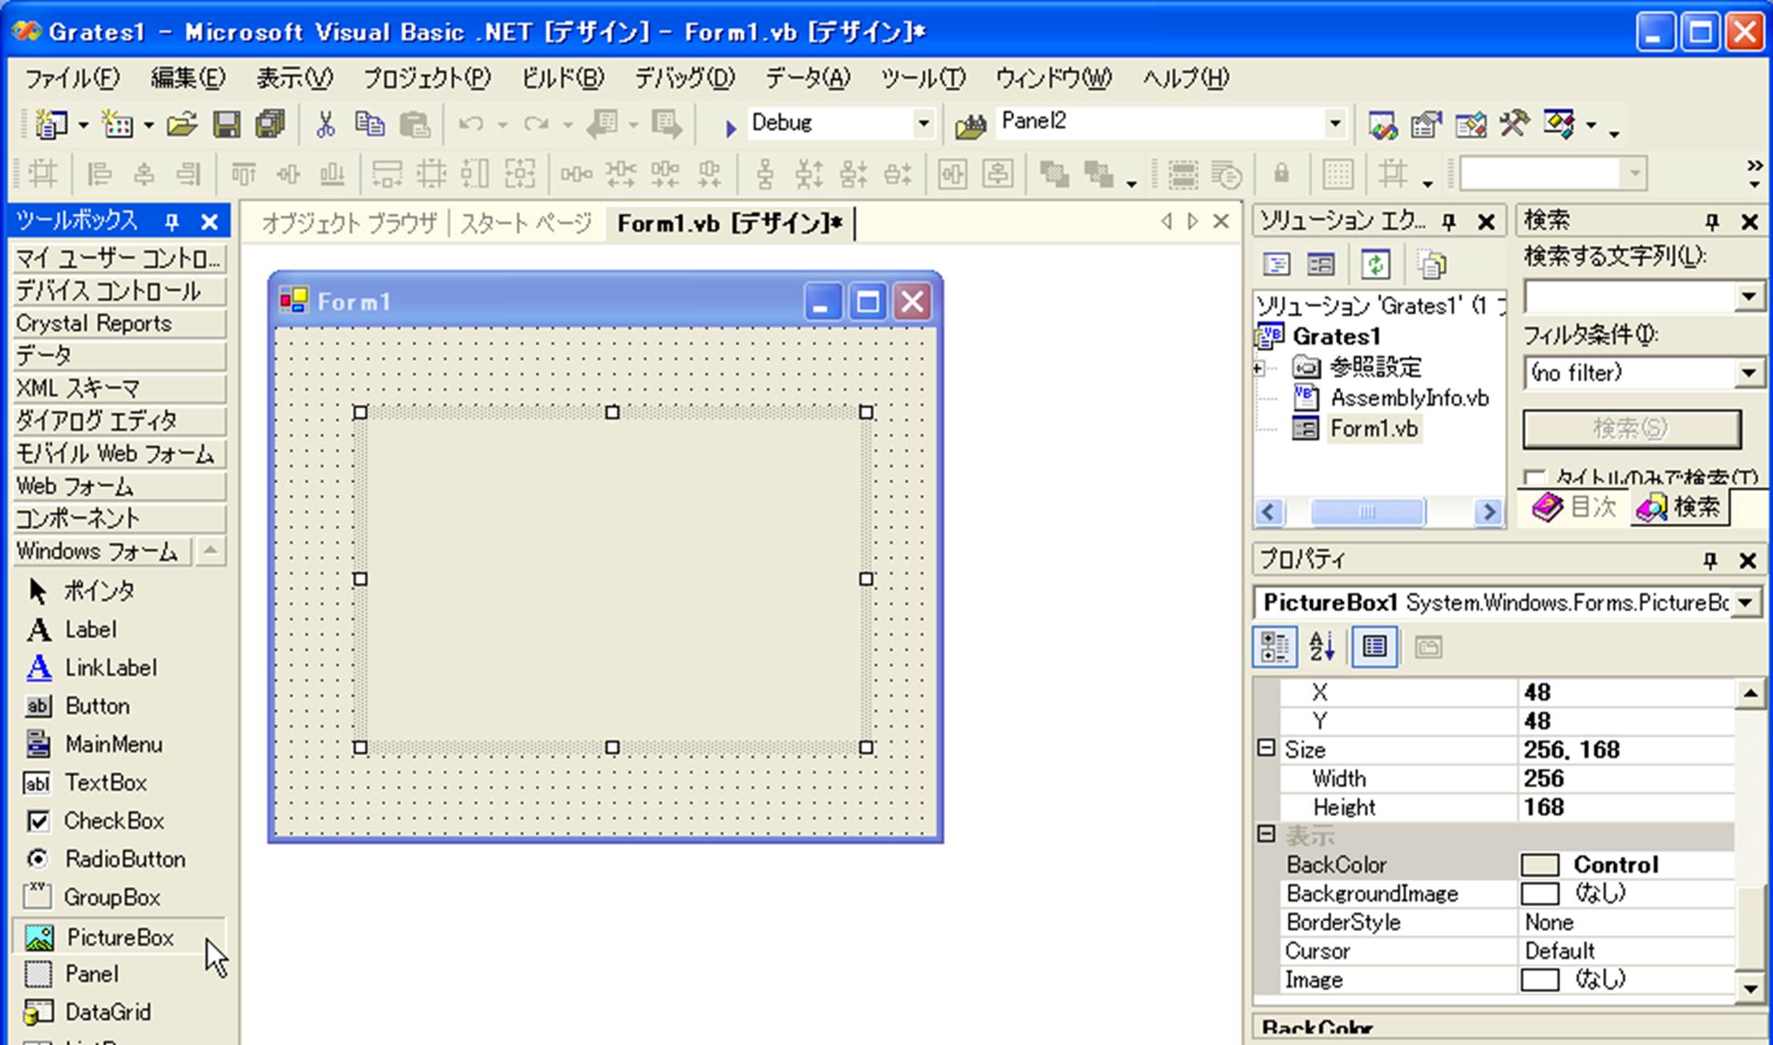The width and height of the screenshot is (1773, 1045).
Task: Open the no filter dropdown
Action: (x=1748, y=373)
